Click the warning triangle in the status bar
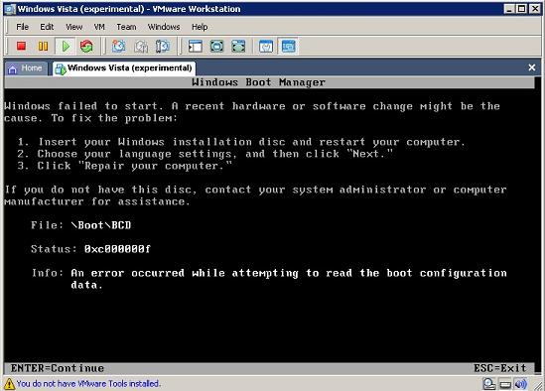The image size is (545, 391). (x=9, y=384)
